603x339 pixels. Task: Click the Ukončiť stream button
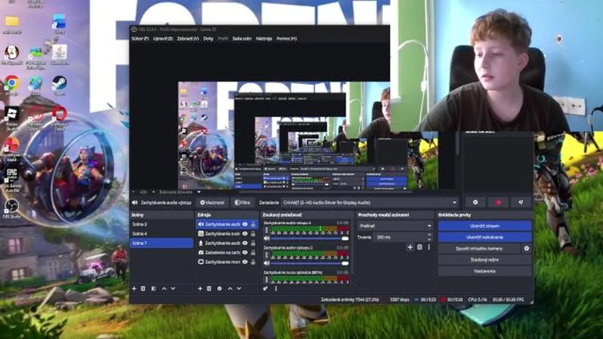[485, 226]
